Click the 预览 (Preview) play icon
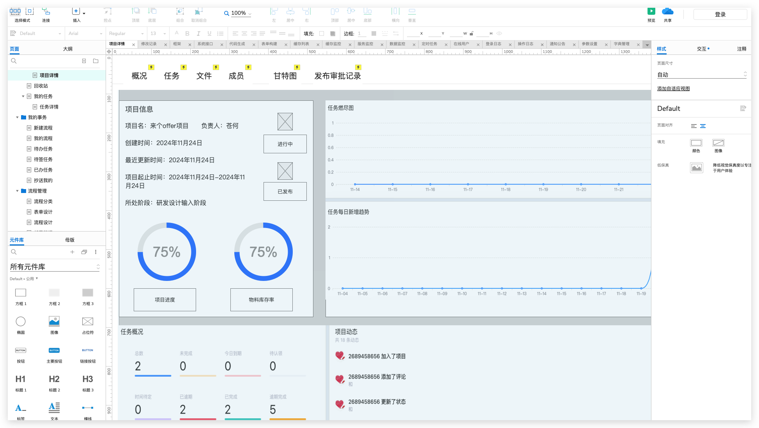The width and height of the screenshot is (759, 428). coord(651,12)
